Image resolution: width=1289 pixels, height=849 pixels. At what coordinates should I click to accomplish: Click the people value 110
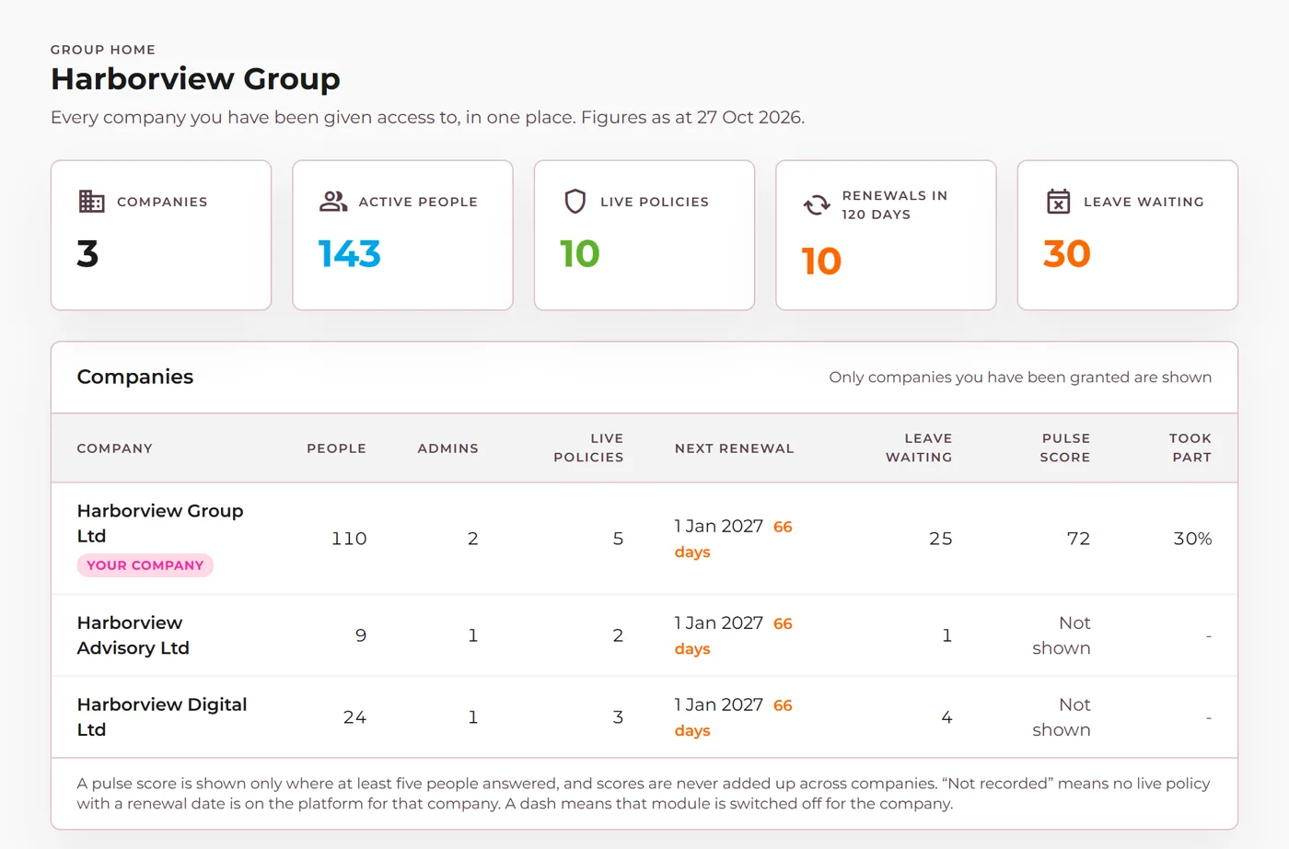349,539
